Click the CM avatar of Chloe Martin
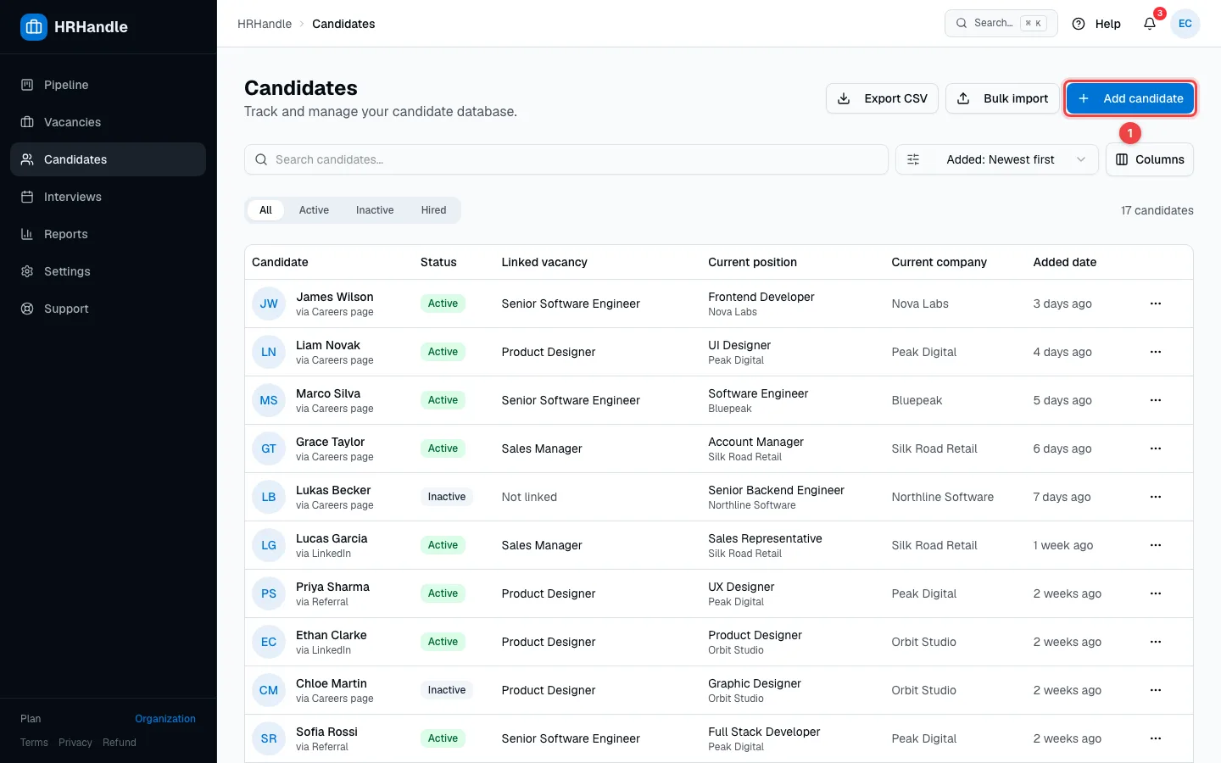The image size is (1221, 763). [269, 690]
